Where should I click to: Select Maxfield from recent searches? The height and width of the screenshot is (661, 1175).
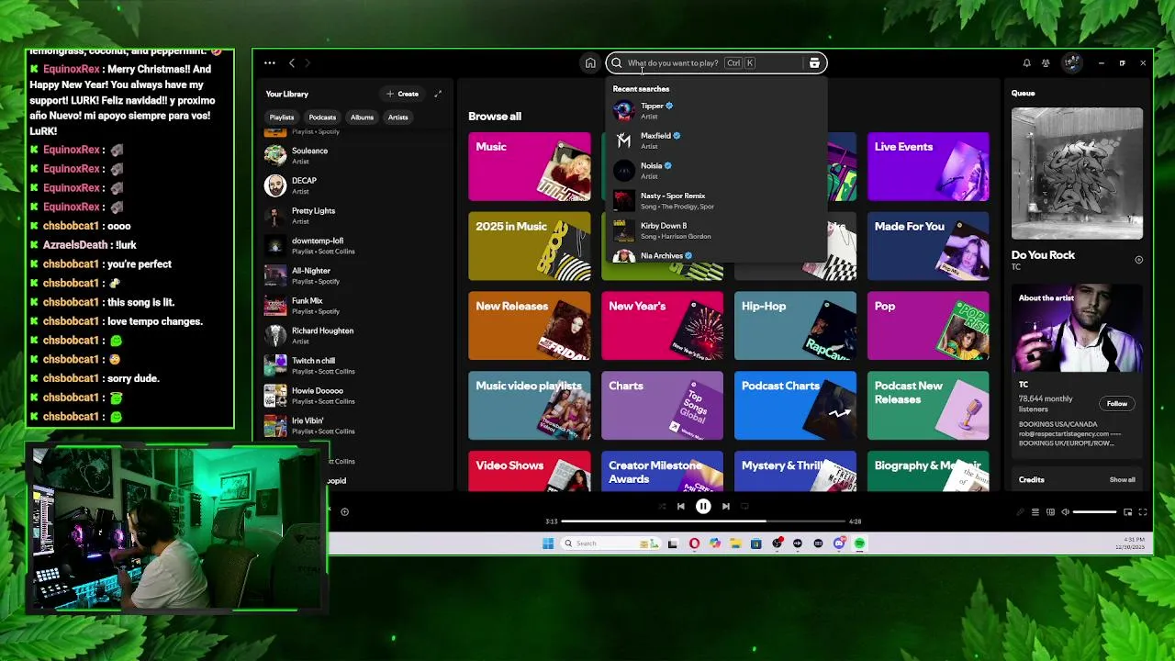[x=716, y=140]
